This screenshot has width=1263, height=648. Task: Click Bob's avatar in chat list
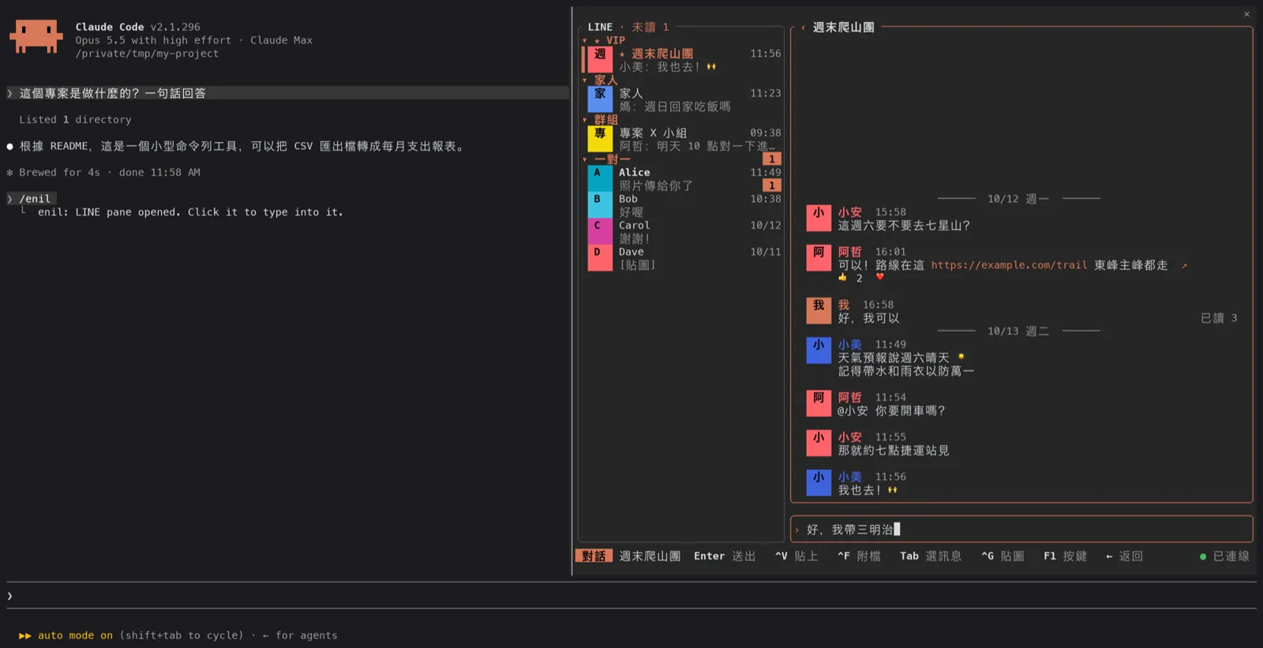tap(600, 205)
